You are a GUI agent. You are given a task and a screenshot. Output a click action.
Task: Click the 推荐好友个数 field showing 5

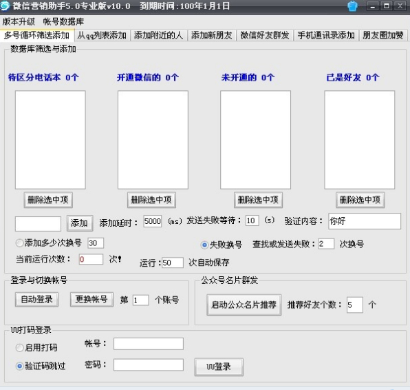coord(354,305)
